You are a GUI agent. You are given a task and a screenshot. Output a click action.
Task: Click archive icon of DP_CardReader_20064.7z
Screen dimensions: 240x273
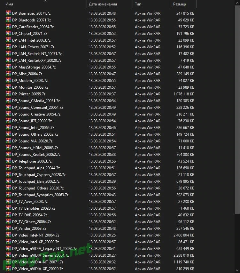tap(8, 27)
